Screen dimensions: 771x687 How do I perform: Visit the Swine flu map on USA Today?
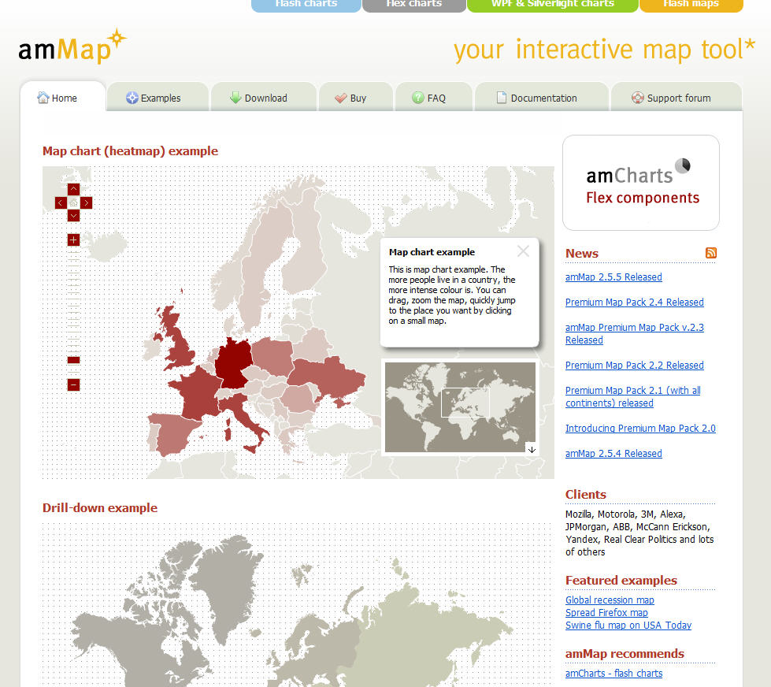[628, 625]
